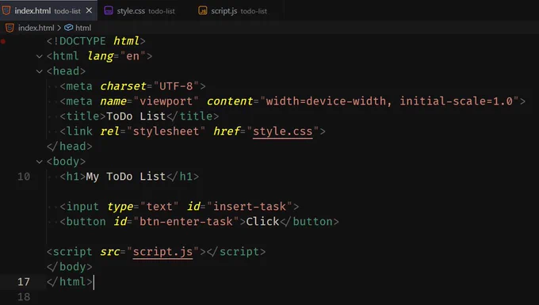The image size is (539, 305).
Task: Click the "UTF-8" charset value
Action: [x=176, y=86]
